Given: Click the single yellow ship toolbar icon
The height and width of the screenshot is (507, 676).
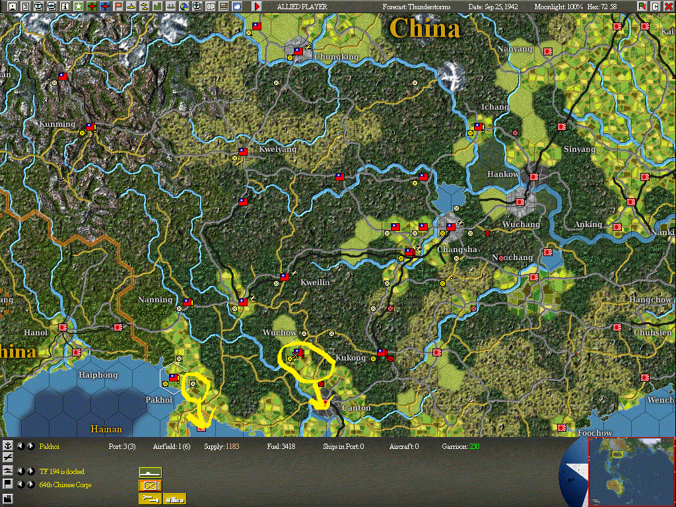Looking at the screenshot, I should [x=131, y=6].
